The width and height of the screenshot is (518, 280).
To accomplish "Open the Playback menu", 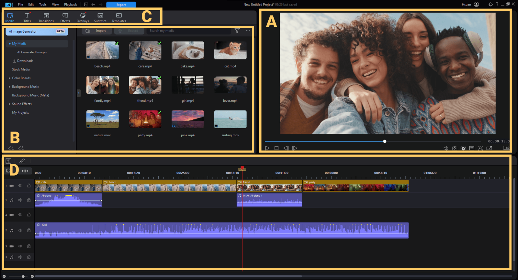I will [x=70, y=5].
